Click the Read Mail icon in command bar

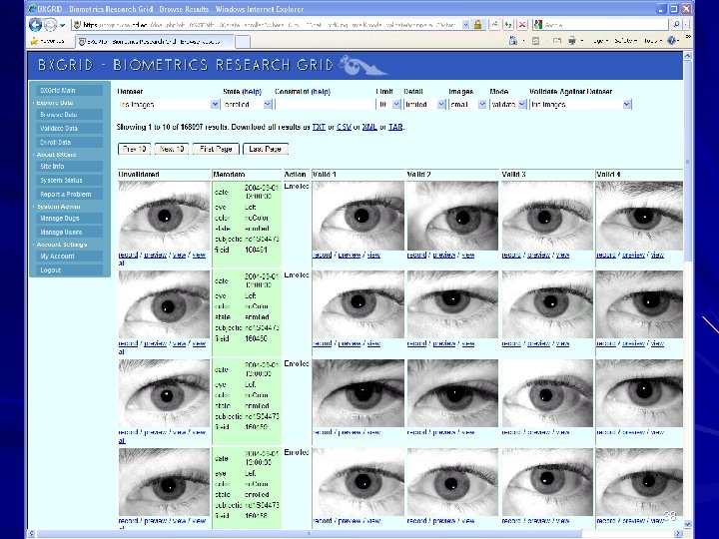pyautogui.click(x=557, y=41)
